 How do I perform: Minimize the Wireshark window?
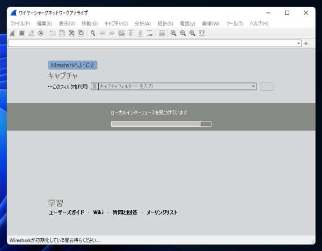268,13
